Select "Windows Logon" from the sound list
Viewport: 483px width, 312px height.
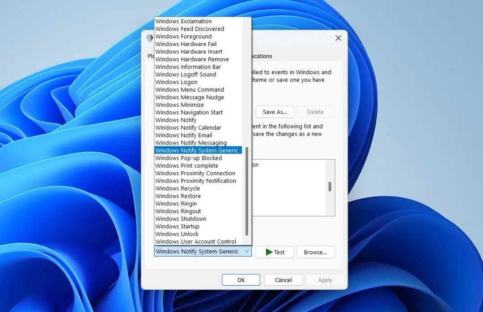(x=176, y=82)
